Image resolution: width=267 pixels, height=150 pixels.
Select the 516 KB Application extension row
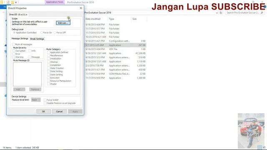coord(115,57)
